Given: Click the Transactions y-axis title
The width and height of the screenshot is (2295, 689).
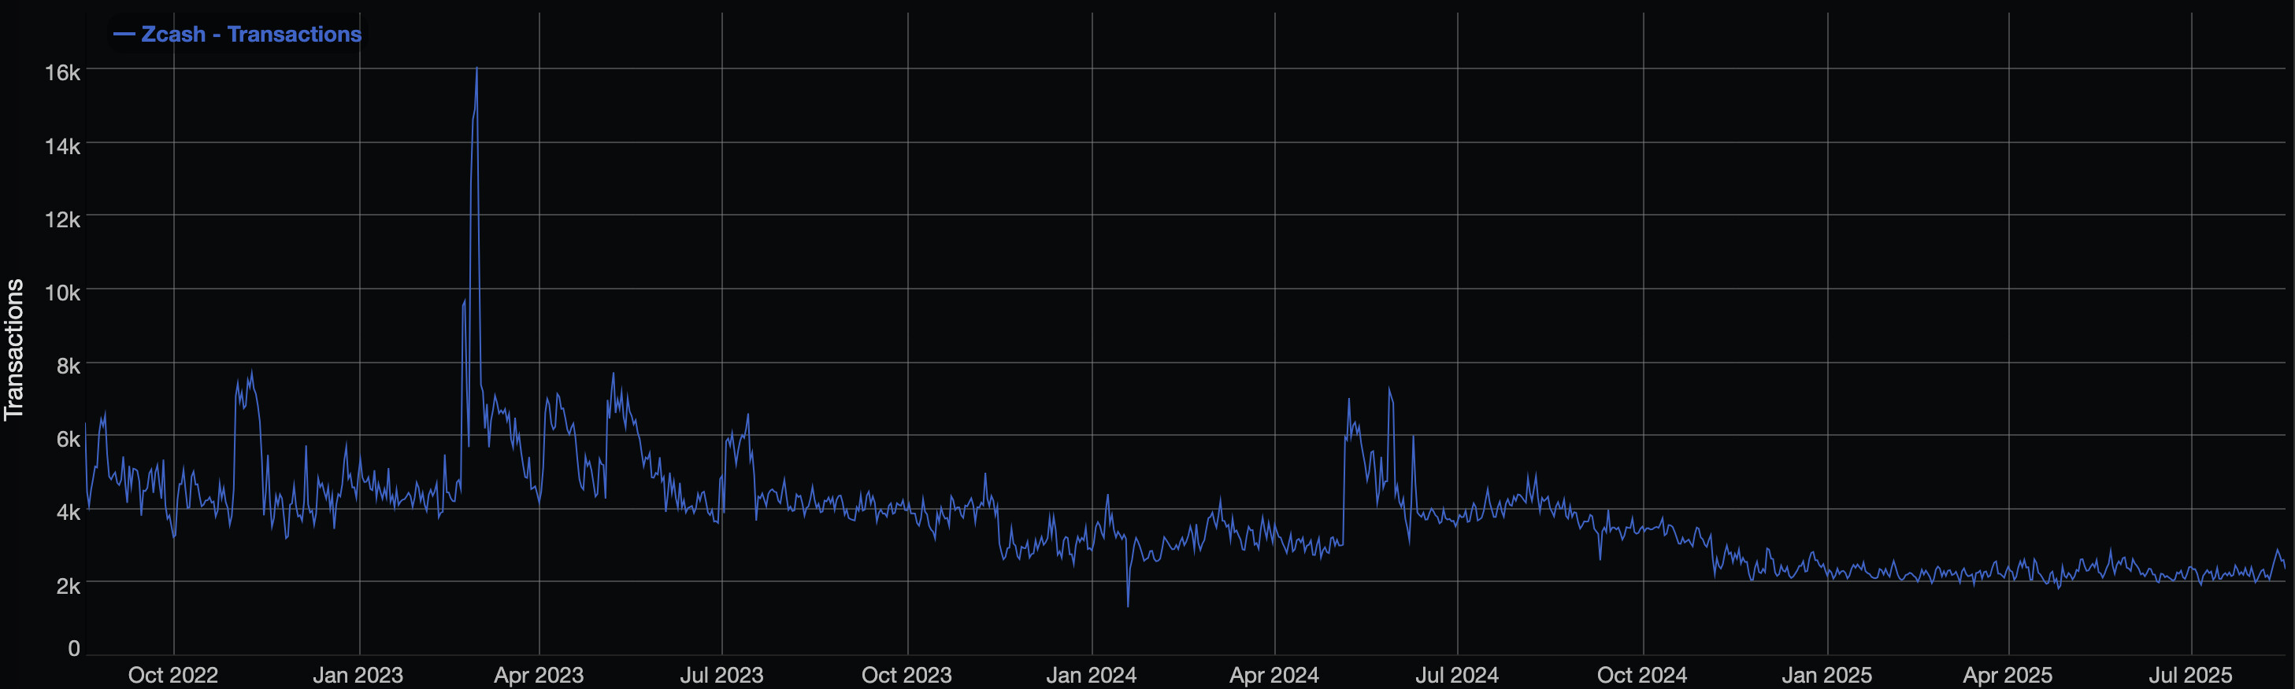Looking at the screenshot, I should [x=13, y=349].
